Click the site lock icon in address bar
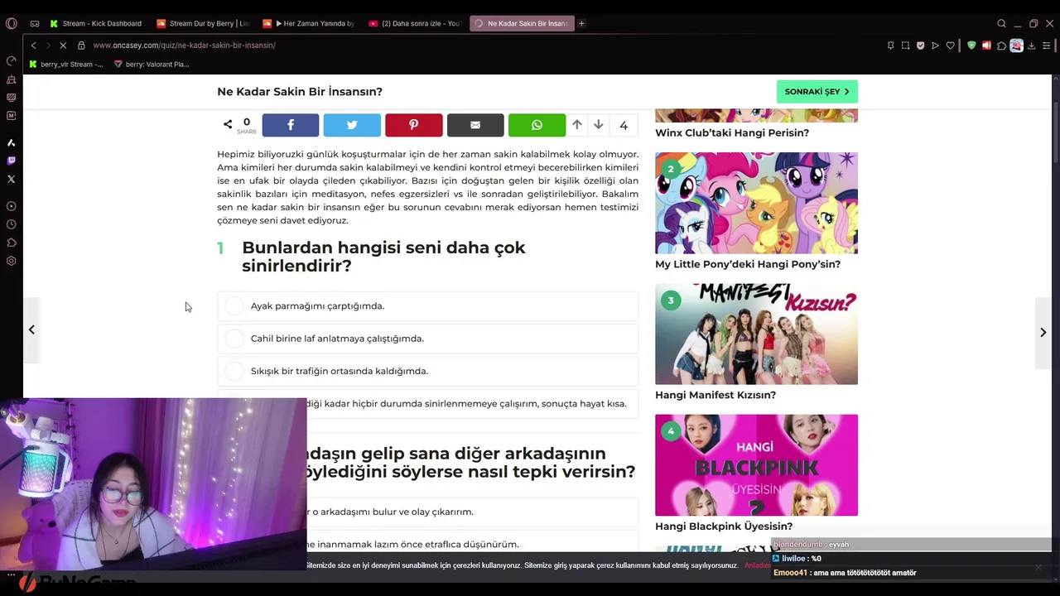 pos(81,46)
